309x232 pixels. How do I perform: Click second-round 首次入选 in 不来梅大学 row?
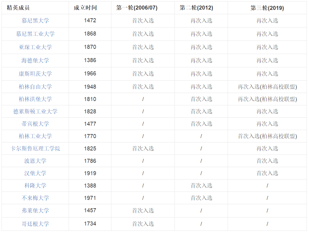point(201,198)
